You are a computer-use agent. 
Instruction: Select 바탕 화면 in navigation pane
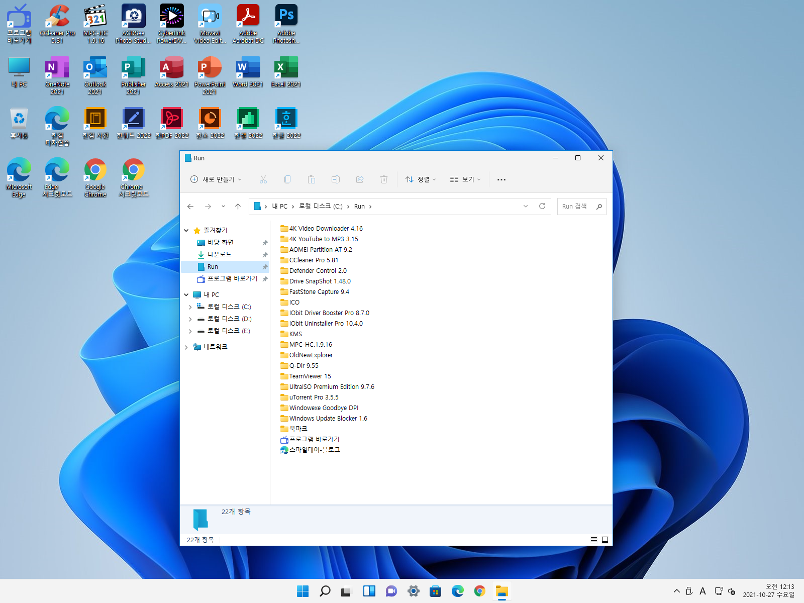click(225, 242)
